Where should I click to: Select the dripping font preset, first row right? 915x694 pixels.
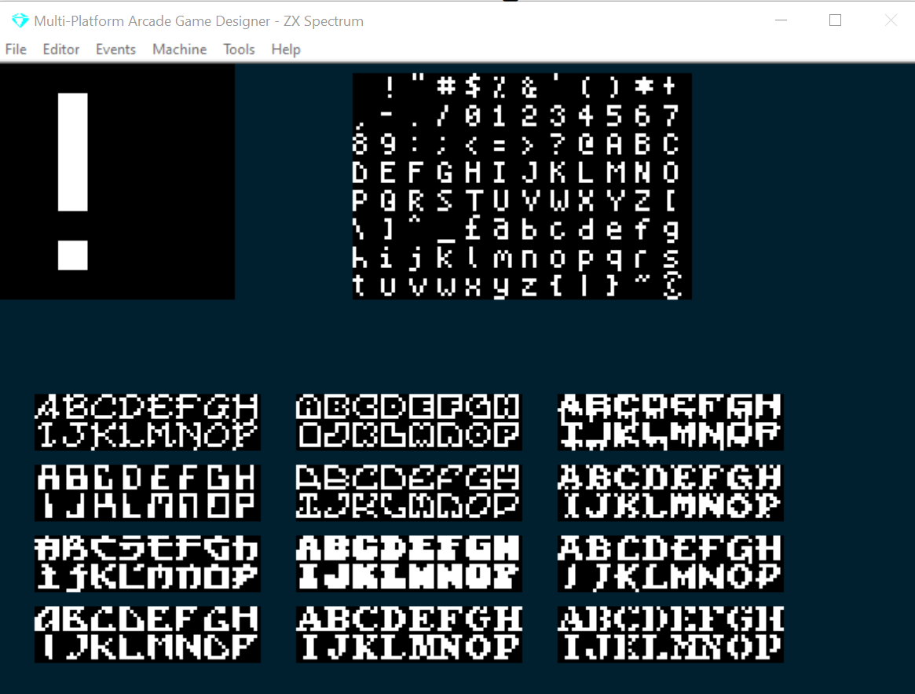click(671, 422)
